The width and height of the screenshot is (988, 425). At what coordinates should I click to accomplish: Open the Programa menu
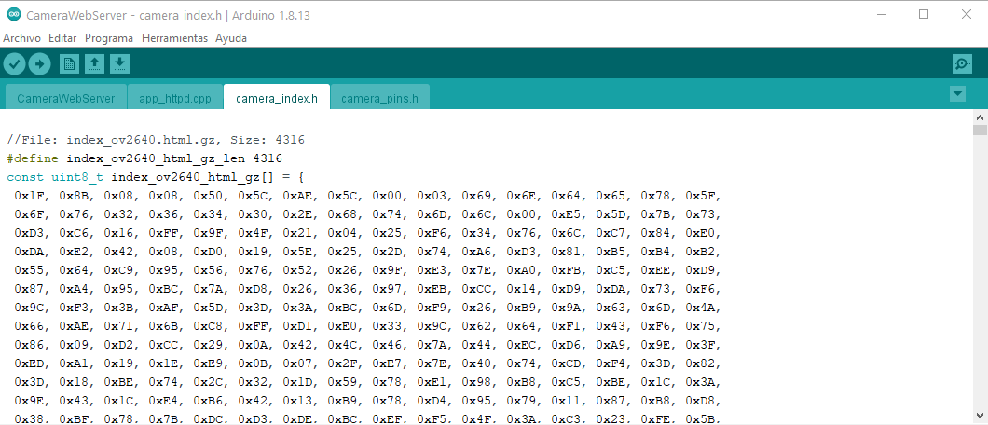click(109, 38)
